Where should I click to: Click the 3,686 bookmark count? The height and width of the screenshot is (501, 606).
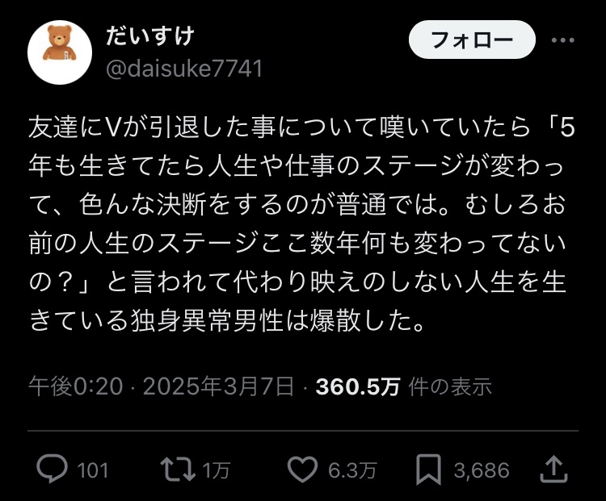[482, 470]
